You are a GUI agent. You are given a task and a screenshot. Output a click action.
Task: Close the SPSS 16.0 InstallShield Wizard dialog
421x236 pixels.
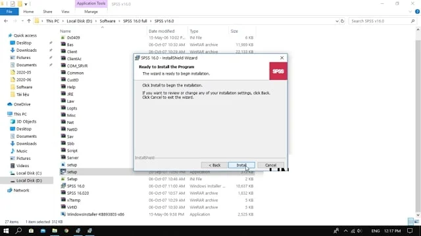(282, 58)
